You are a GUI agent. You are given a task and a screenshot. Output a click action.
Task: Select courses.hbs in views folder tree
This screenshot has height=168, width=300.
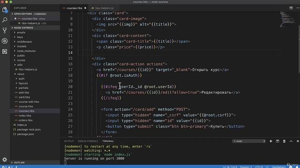[26, 111]
